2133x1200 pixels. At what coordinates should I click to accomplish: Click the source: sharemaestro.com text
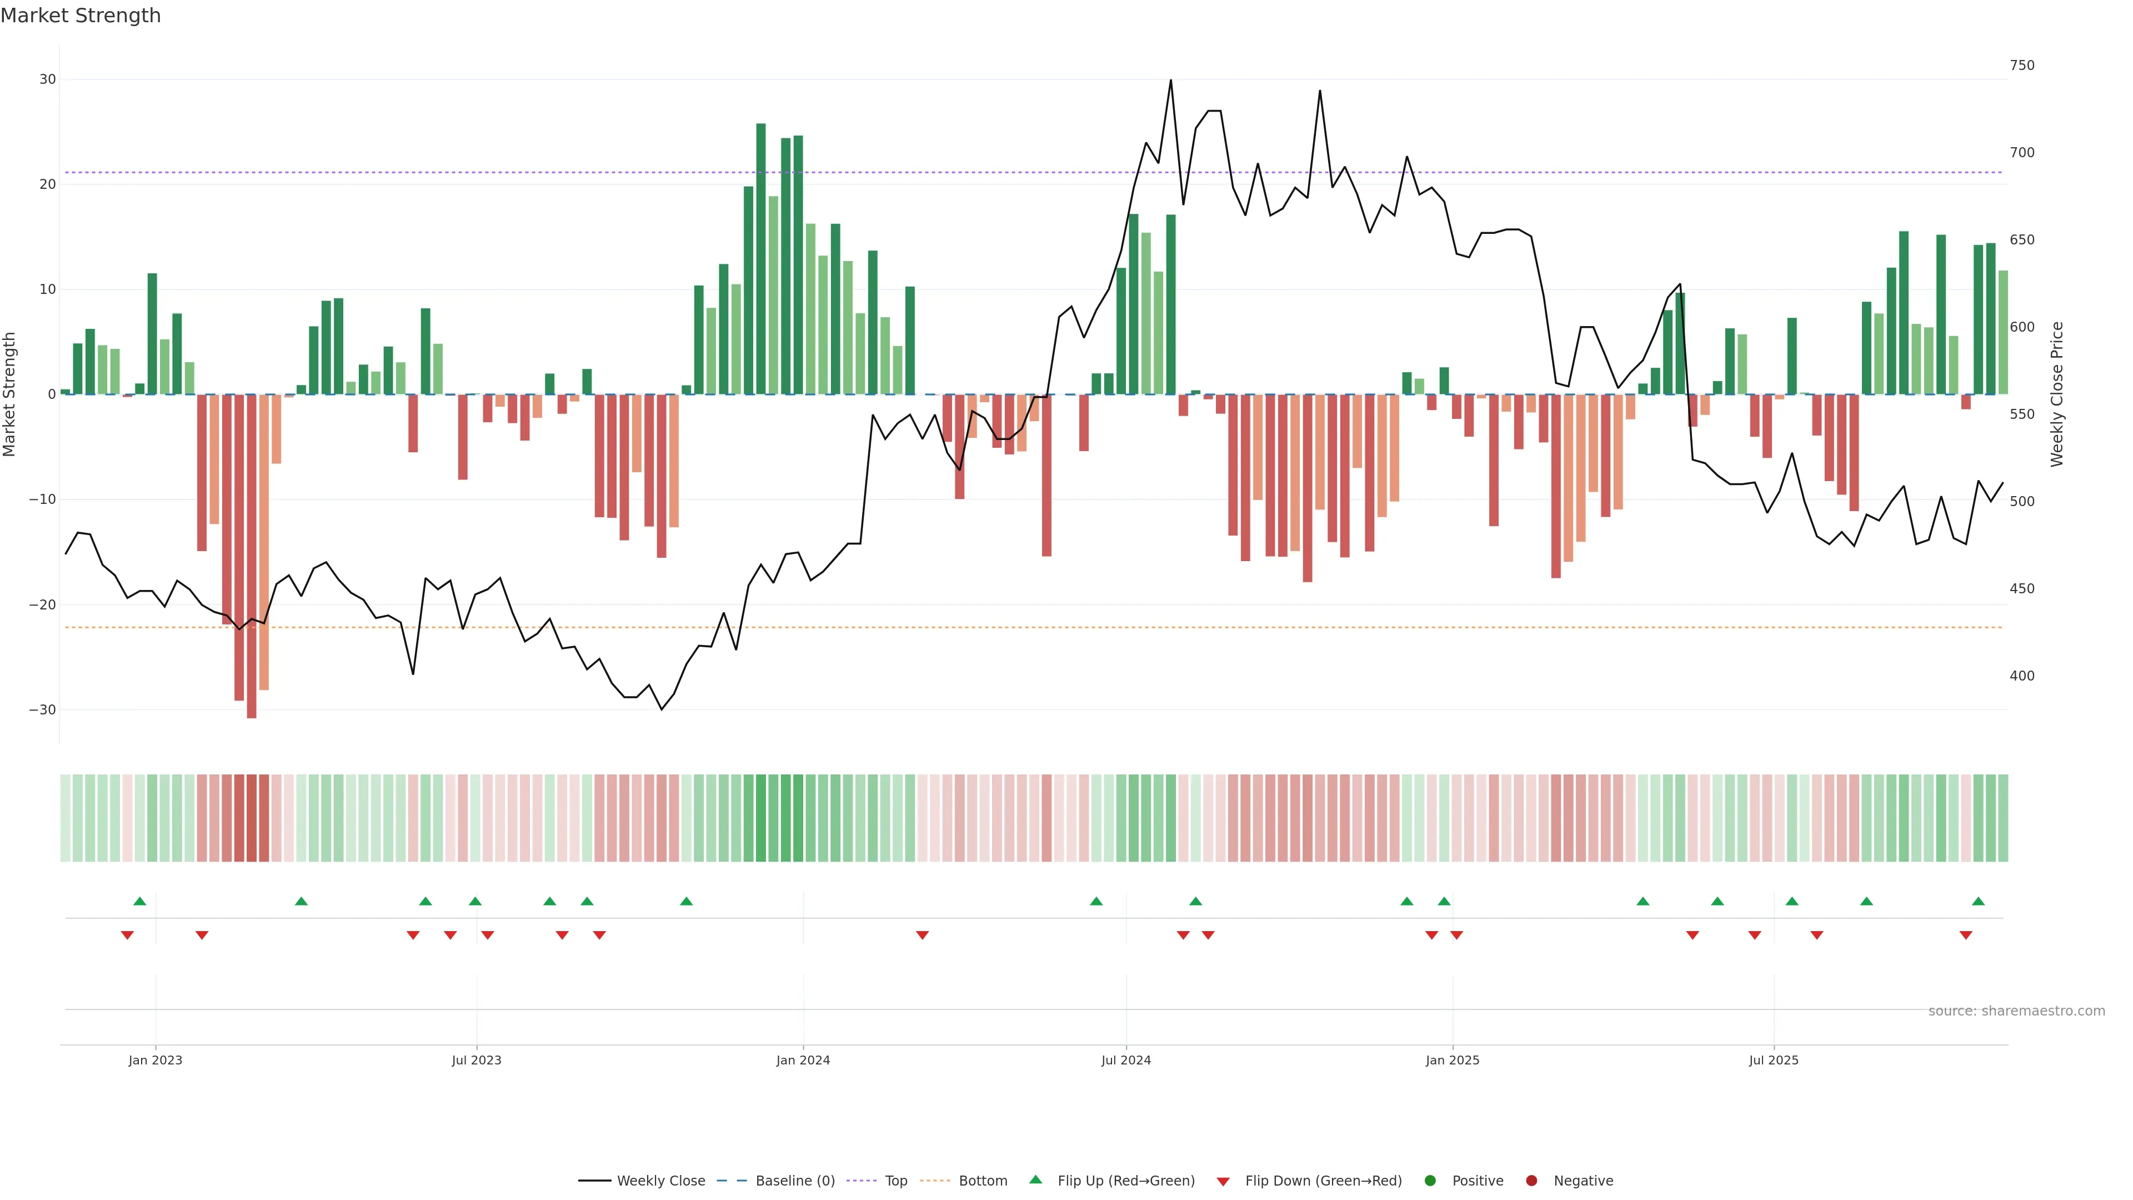(x=2016, y=1011)
